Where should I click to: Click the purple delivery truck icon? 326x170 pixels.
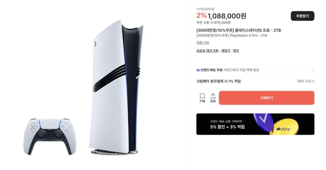pos(198,70)
